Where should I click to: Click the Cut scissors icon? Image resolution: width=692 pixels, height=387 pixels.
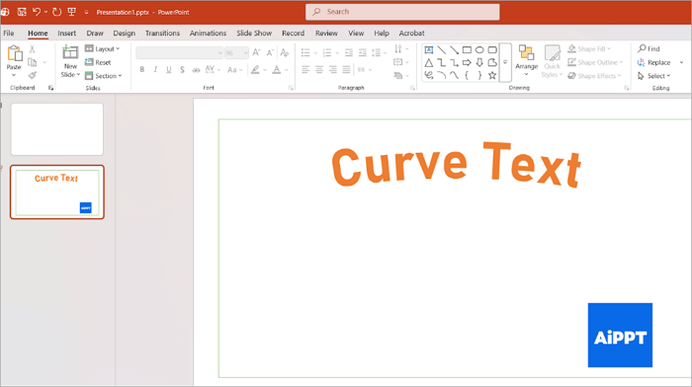(x=32, y=49)
